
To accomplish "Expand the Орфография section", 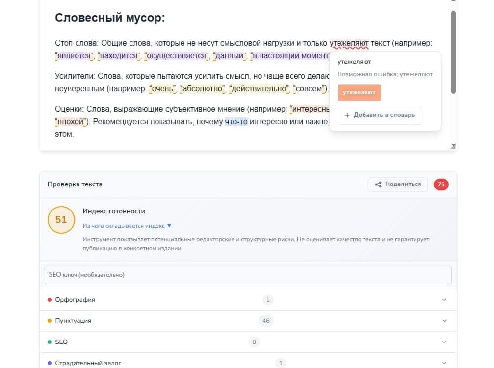I will click(444, 299).
